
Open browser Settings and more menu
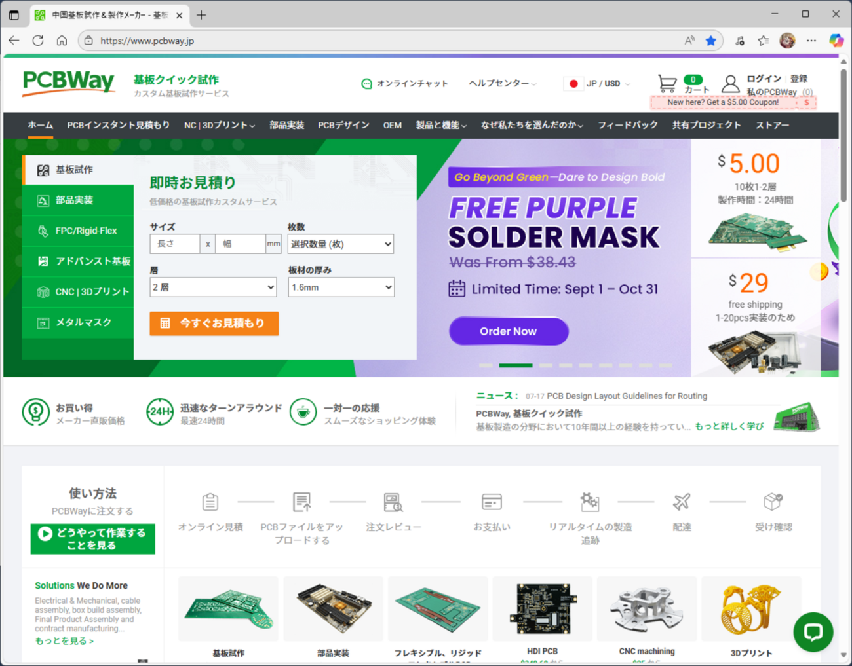[x=811, y=41]
